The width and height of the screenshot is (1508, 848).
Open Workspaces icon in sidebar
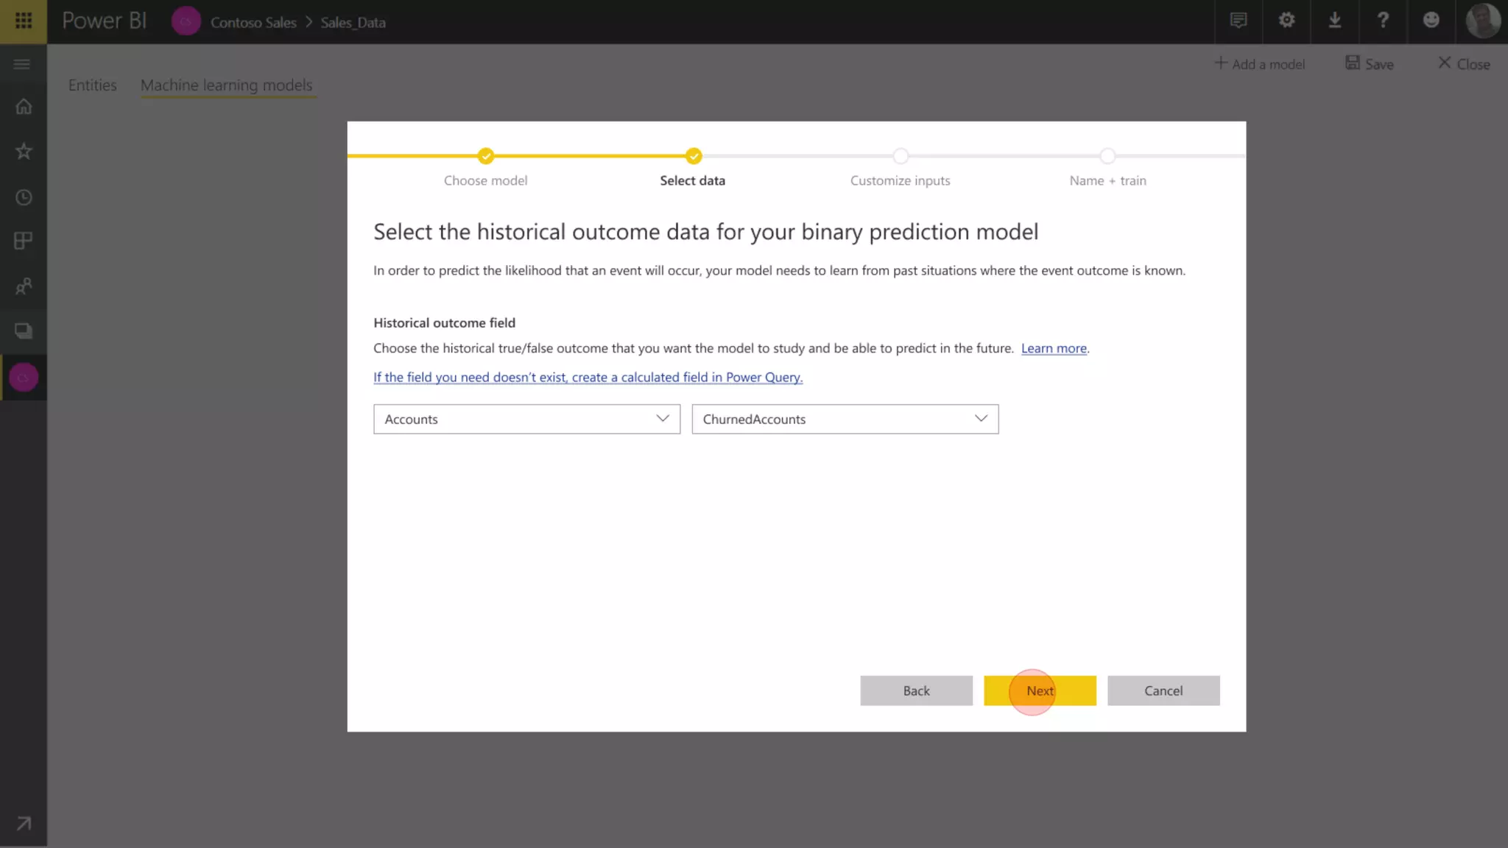(x=24, y=331)
